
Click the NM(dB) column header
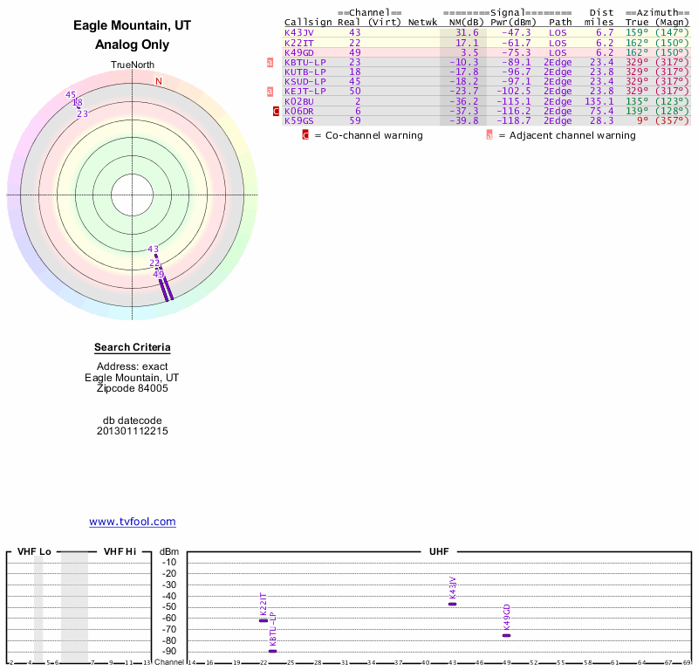(x=466, y=23)
